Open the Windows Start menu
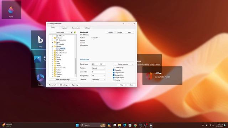Screen dimensions: 228x128 [x=77, y=125]
